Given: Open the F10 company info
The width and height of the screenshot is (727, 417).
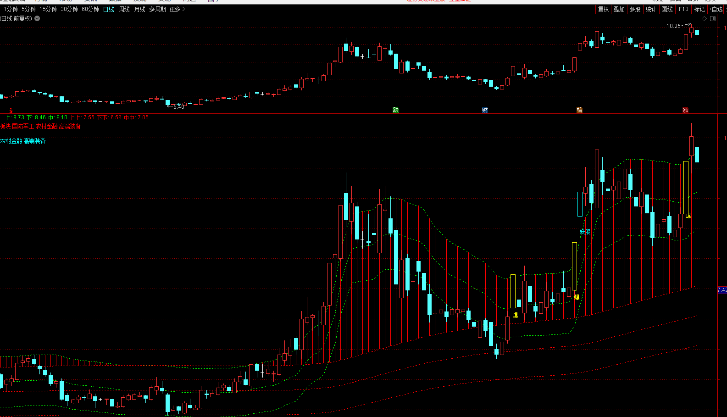Looking at the screenshot, I should tap(683, 9).
